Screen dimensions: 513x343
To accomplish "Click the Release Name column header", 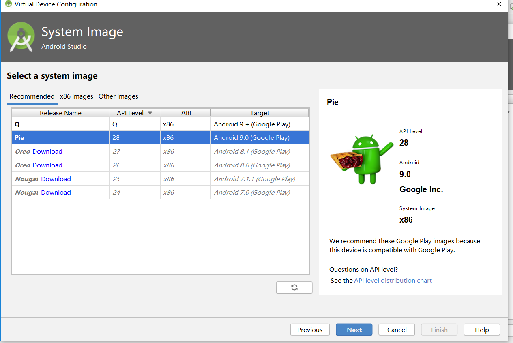I will [60, 113].
